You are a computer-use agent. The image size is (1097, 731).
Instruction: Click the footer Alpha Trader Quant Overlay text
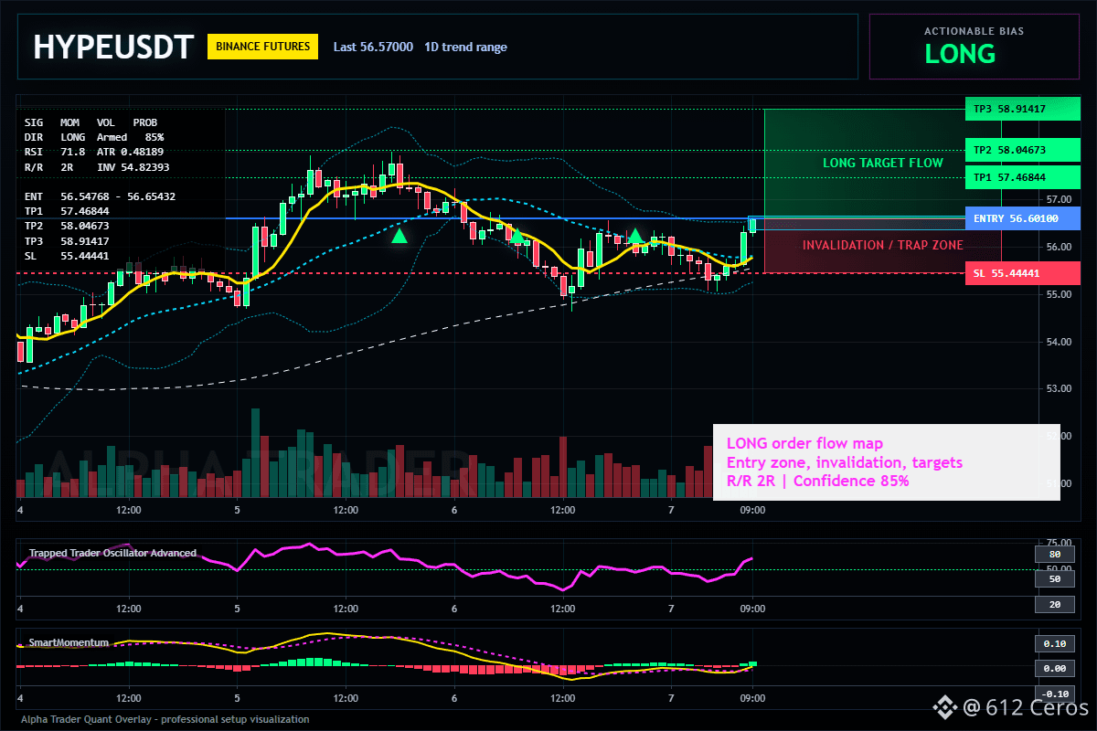[165, 719]
